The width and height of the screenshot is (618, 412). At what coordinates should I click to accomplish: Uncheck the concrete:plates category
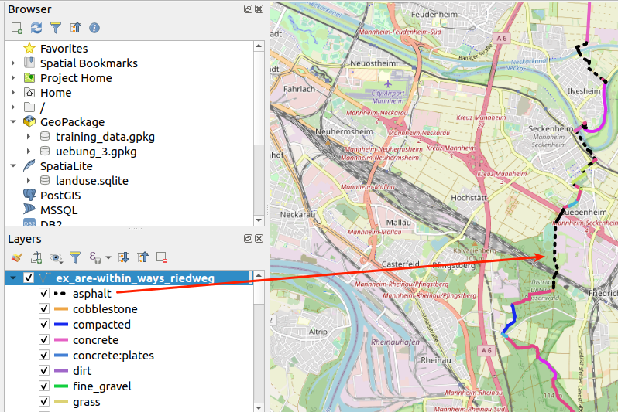44,356
